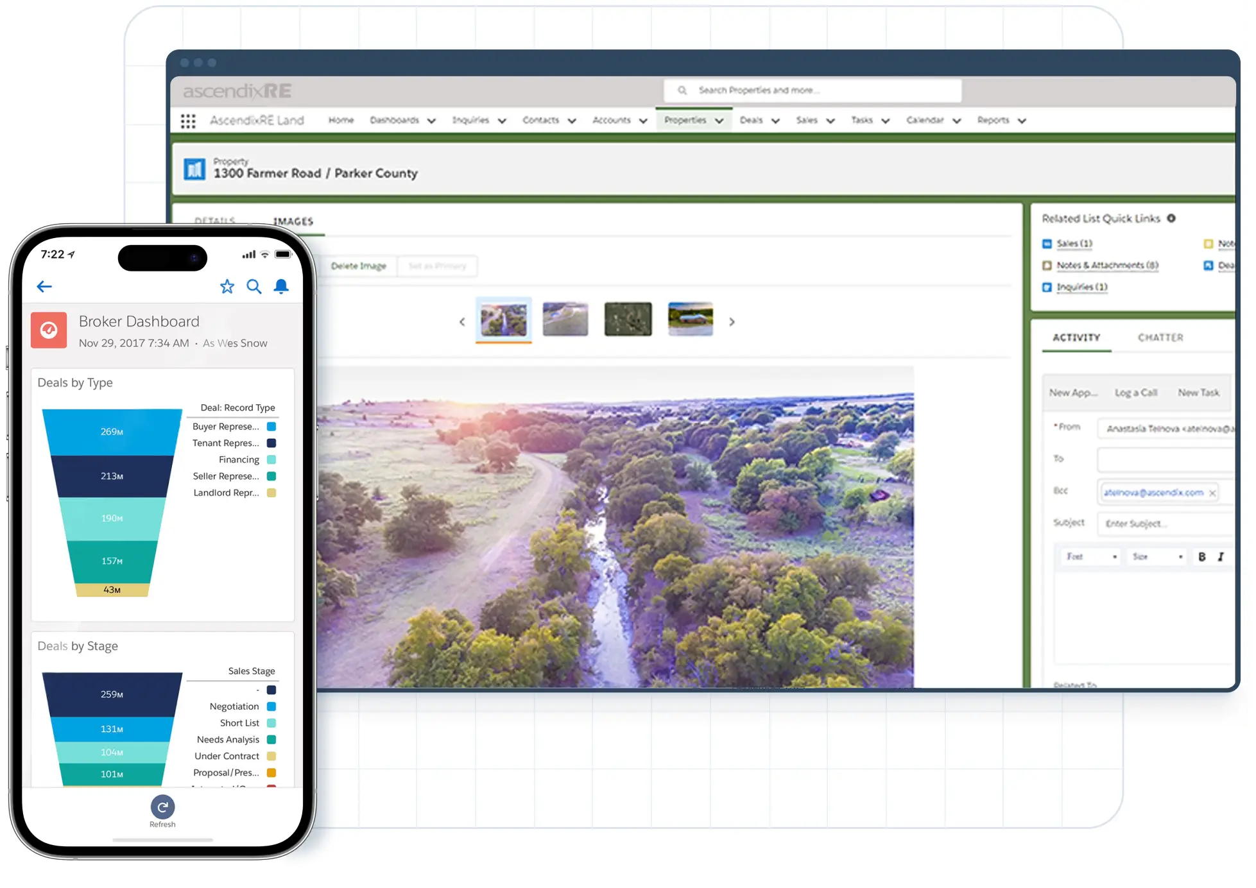1256x888 pixels.
Task: Toggle bold formatting in email editor
Action: pyautogui.click(x=1202, y=557)
